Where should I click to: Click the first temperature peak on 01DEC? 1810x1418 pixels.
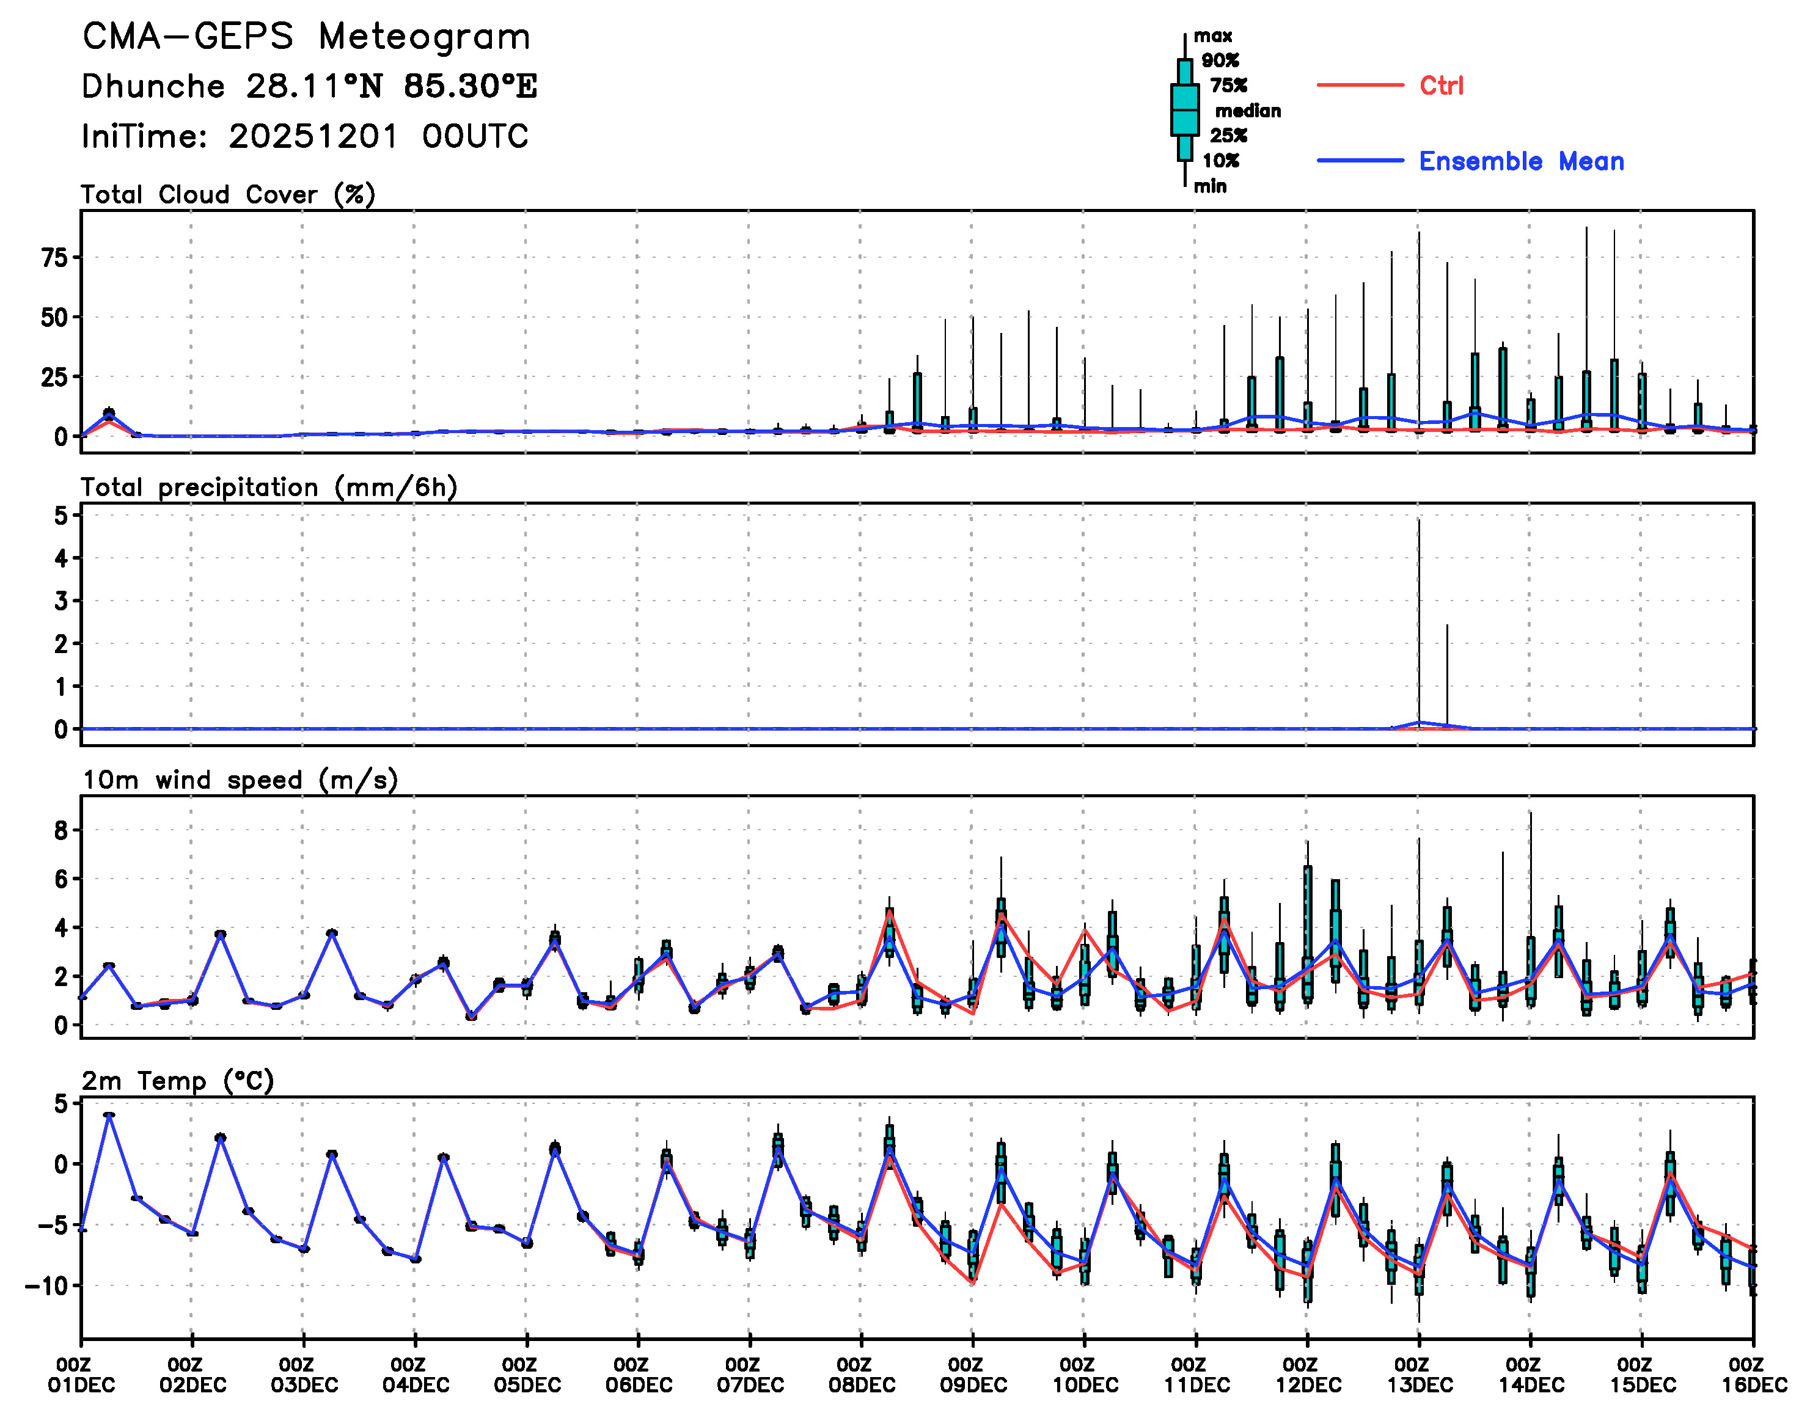point(109,1115)
